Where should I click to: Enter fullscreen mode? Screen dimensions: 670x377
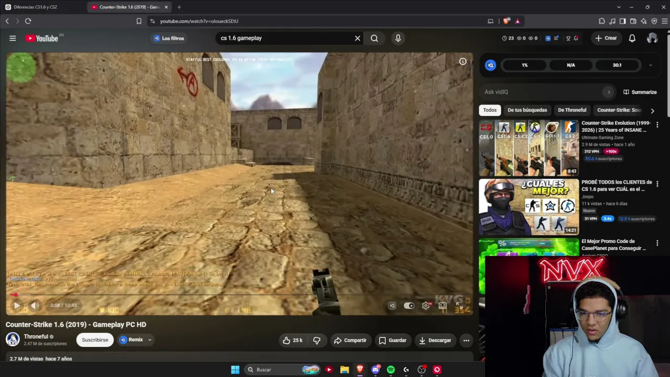pos(459,306)
